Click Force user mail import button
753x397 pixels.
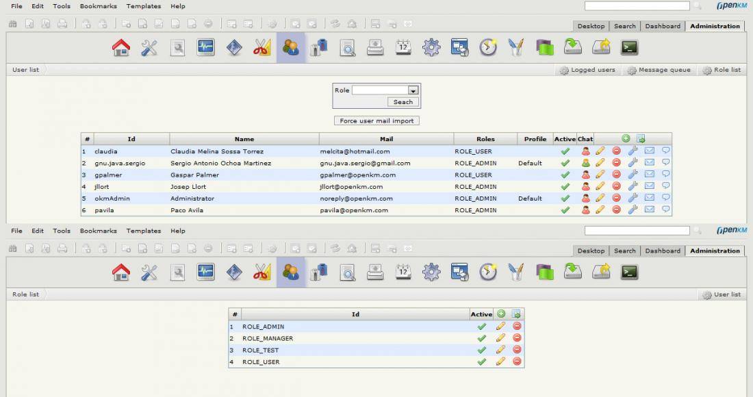point(377,120)
